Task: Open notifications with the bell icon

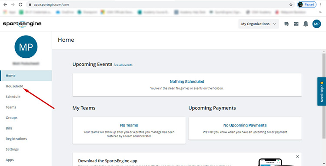Action: tap(306, 24)
